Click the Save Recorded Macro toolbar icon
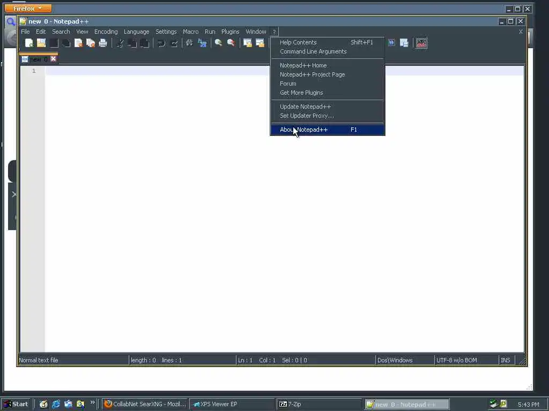 (404, 43)
